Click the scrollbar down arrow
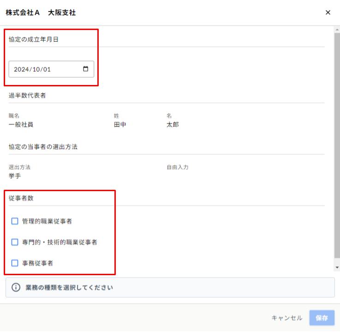This screenshot has height=332, width=340. [x=337, y=267]
